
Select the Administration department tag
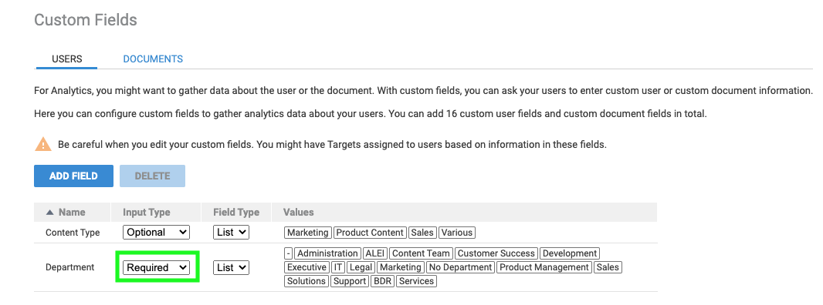327,253
